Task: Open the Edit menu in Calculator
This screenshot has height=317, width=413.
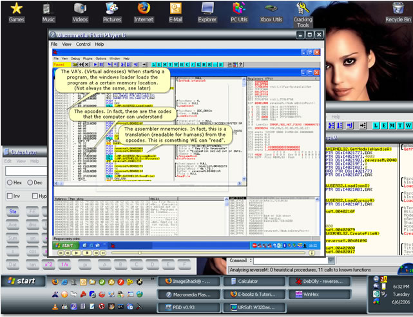Action: click(8, 161)
